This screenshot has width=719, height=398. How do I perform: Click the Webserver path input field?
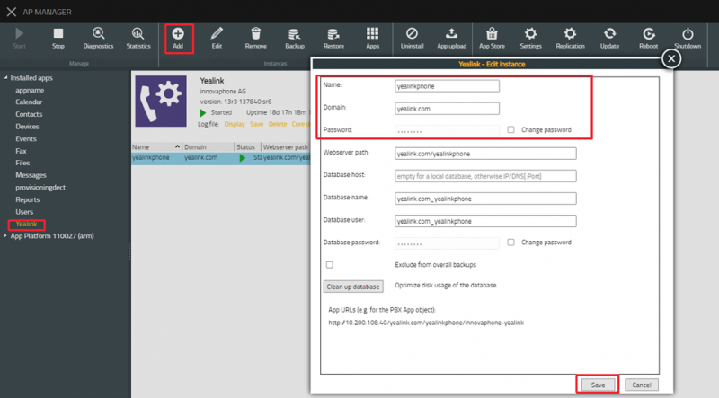[485, 154]
